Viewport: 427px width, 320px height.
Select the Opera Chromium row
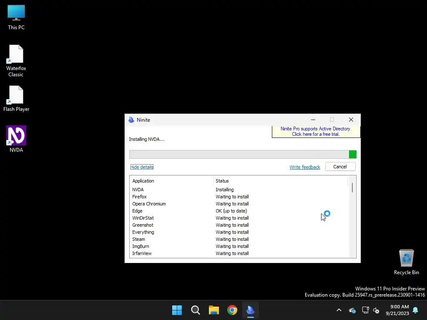239,203
